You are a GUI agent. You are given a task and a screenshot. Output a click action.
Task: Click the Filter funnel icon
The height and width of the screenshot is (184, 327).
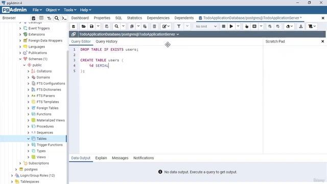coord(179,26)
